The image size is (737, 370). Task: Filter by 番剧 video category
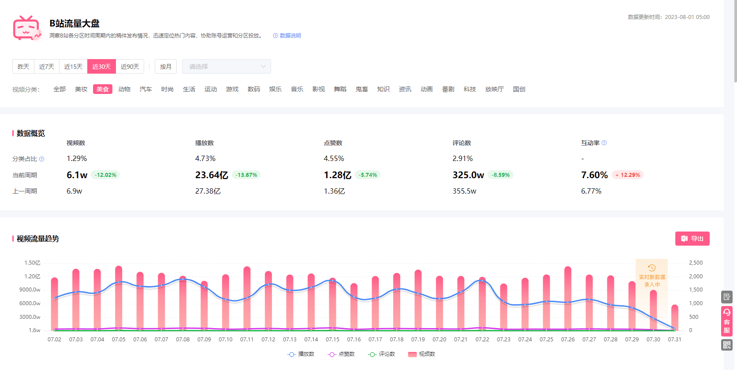(x=448, y=89)
